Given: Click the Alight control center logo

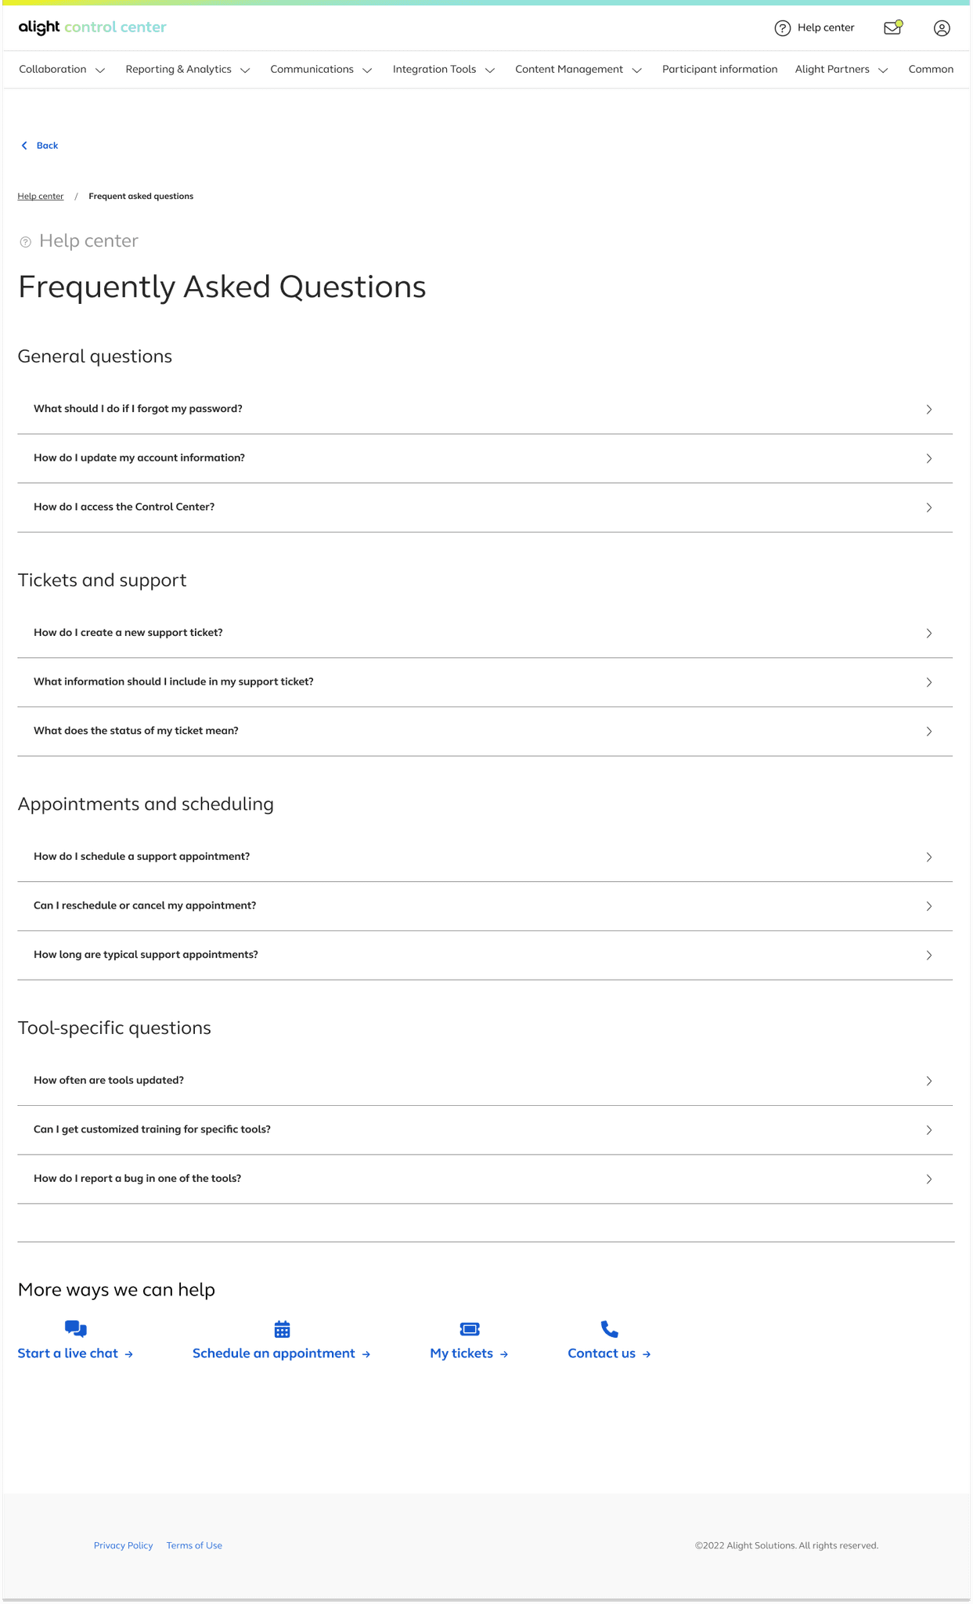Looking at the screenshot, I should tap(92, 27).
